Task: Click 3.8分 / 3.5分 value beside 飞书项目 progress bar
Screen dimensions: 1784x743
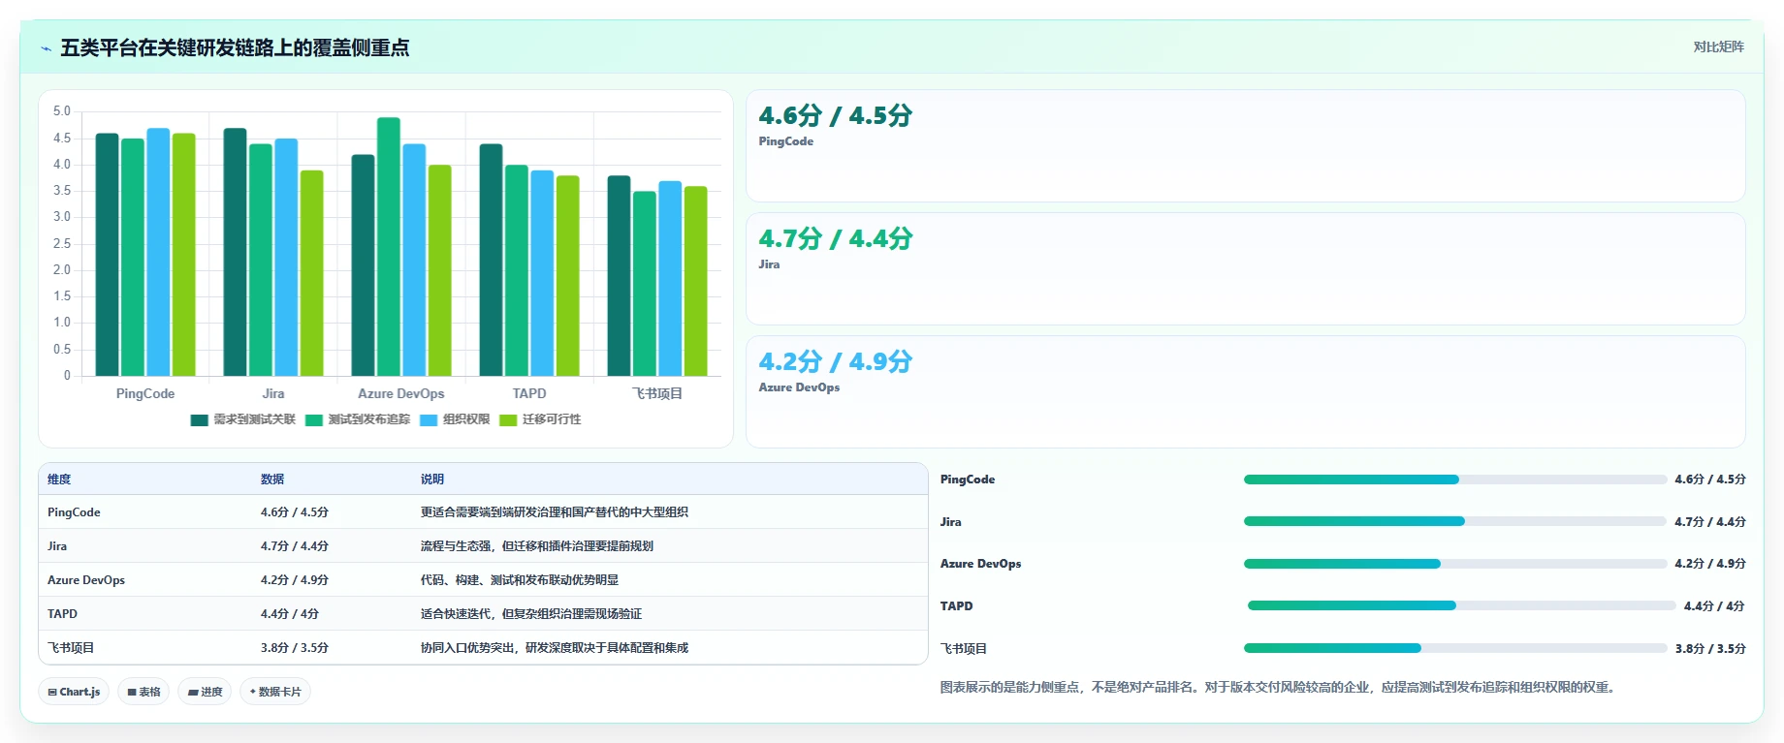Action: click(1710, 649)
